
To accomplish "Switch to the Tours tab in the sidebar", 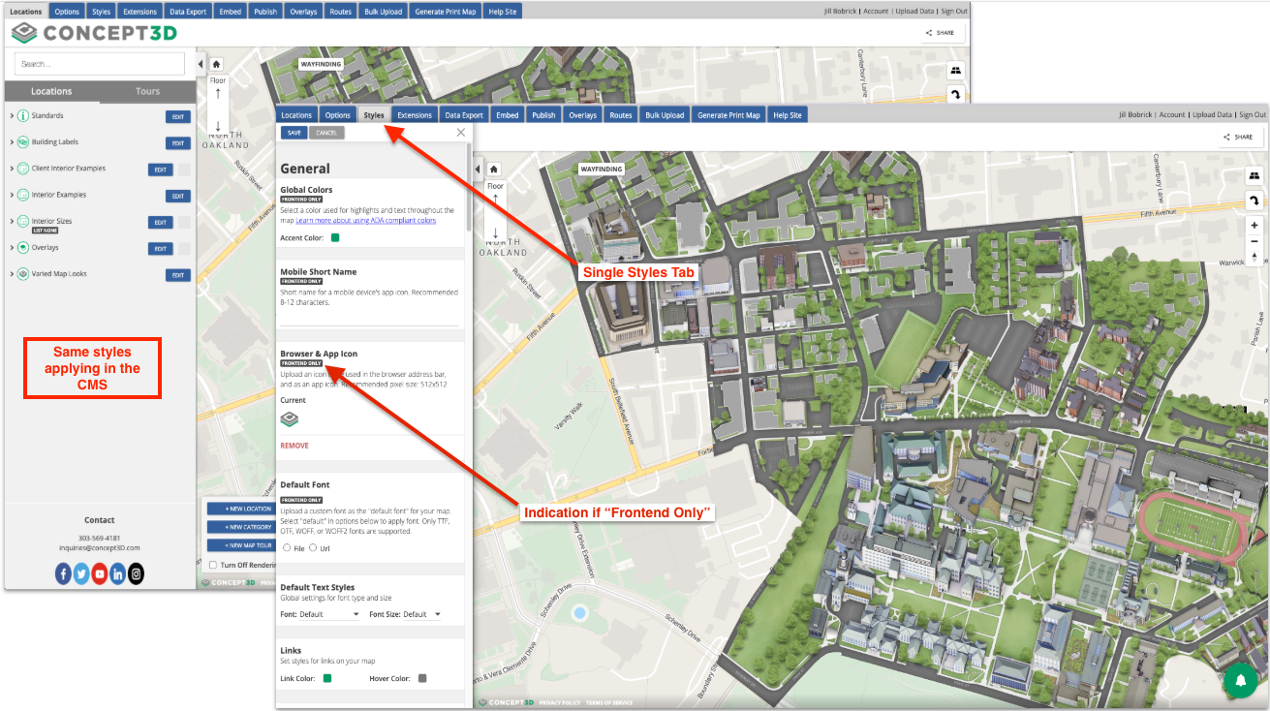I will pos(147,91).
